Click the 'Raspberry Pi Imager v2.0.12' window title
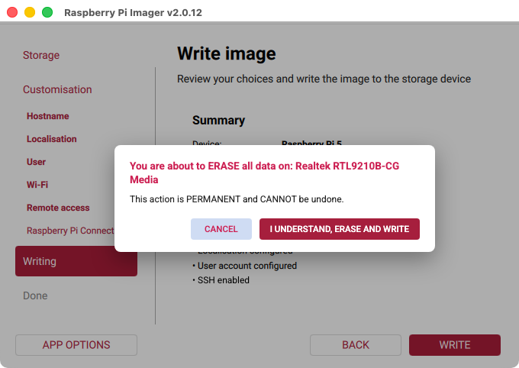Viewport: 519px width, 368px height. (x=133, y=12)
